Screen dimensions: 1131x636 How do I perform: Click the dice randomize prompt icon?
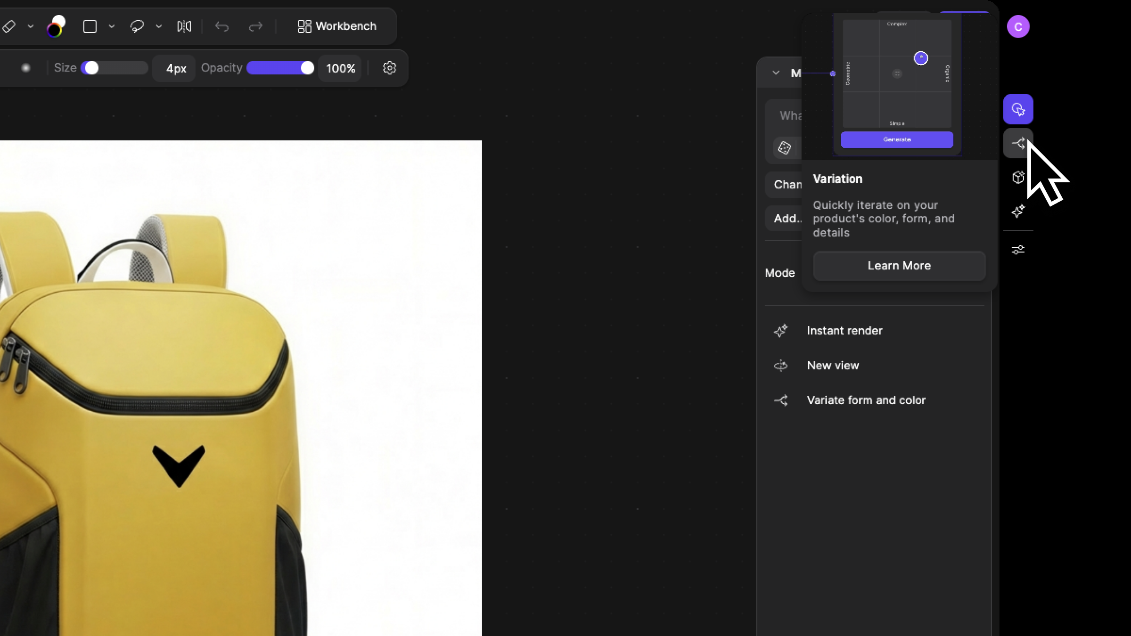(x=785, y=148)
